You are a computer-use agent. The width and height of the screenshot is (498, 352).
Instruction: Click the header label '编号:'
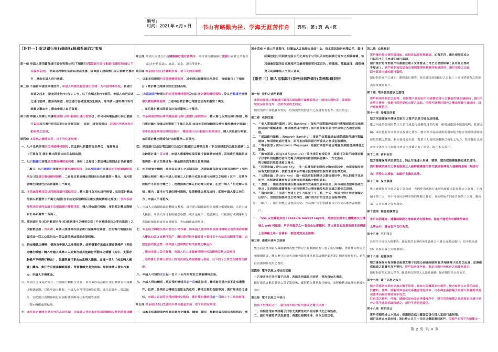pos(152,21)
